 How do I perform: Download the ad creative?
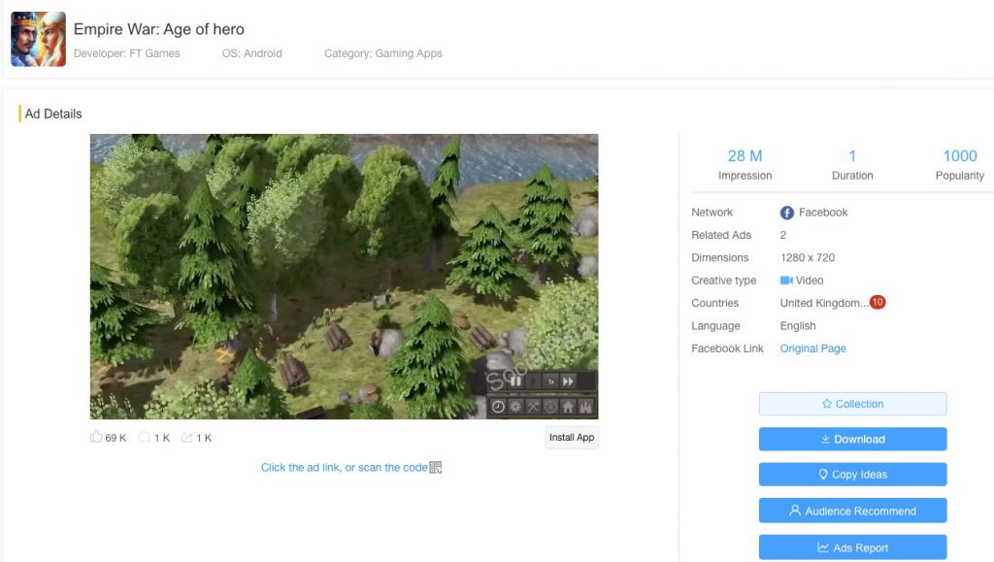pyautogui.click(x=852, y=439)
